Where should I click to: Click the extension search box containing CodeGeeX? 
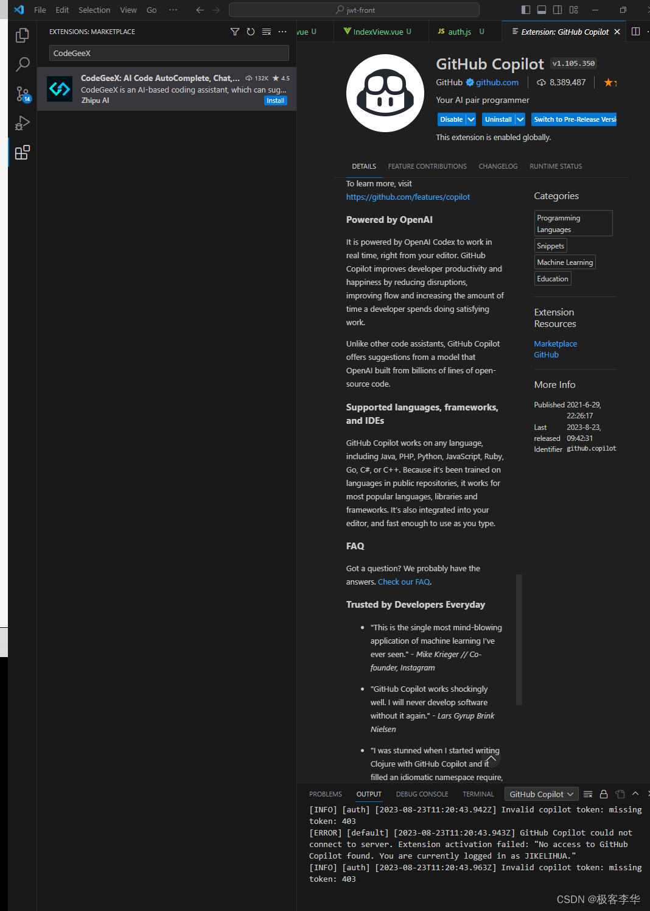pos(169,53)
